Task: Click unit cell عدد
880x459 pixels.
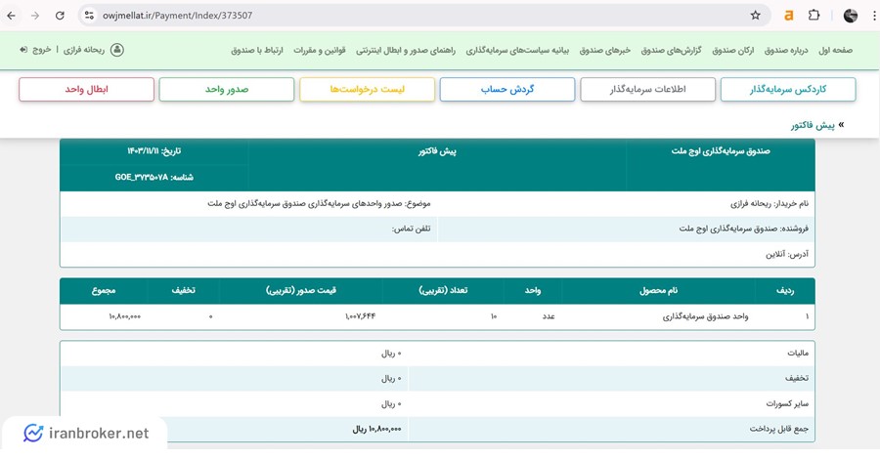Action: pos(549,316)
